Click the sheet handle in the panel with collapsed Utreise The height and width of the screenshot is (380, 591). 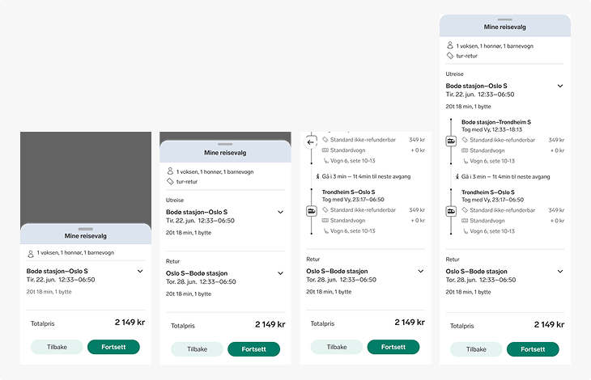[x=225, y=144]
